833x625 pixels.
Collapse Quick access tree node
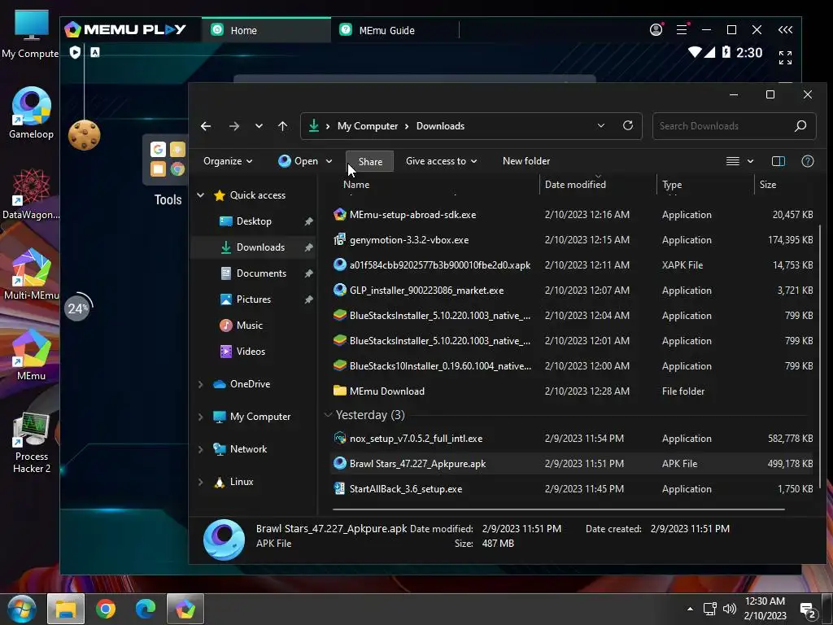200,195
